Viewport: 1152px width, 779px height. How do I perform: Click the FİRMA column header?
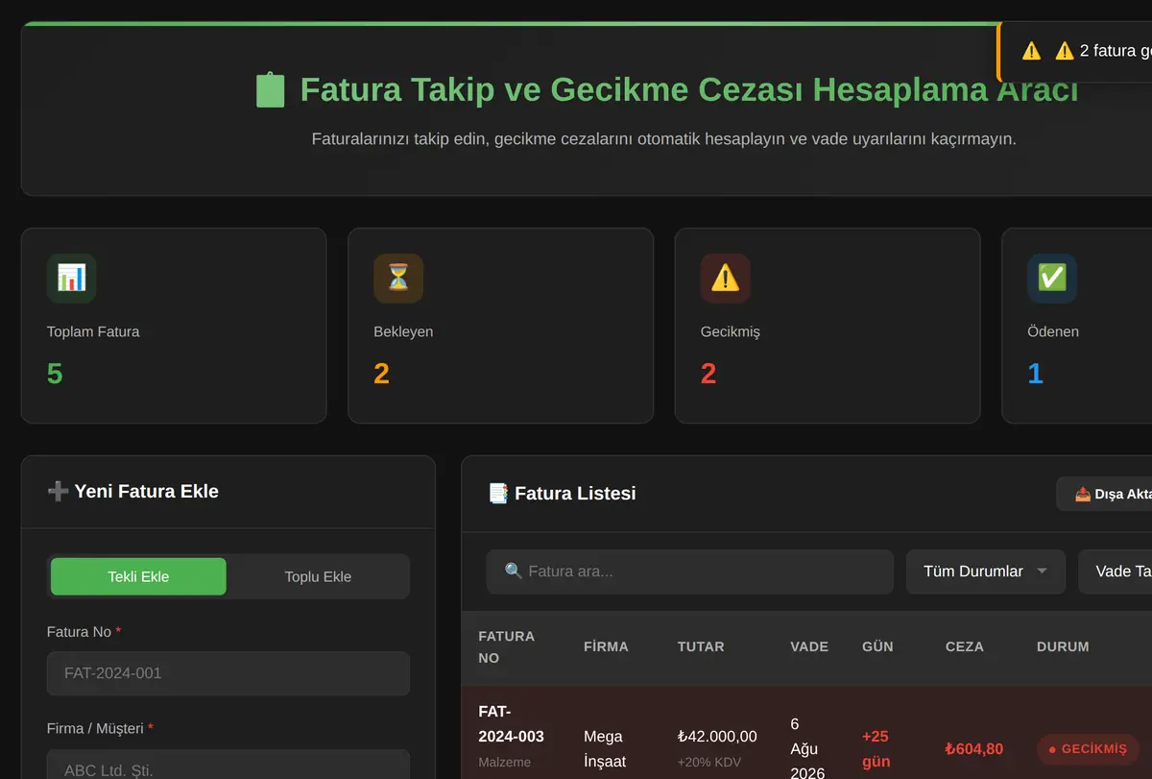tap(606, 646)
